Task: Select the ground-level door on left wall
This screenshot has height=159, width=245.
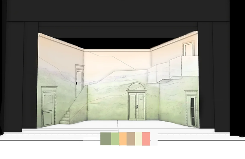Action: pos(49,106)
